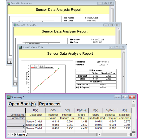Select row header 2 in Summary
This screenshot has height=139, width=145.
[16, 125]
